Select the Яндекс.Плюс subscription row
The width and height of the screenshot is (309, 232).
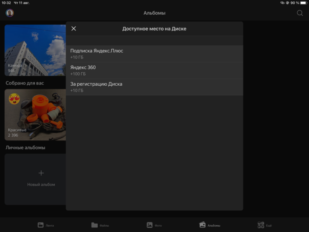(154, 54)
